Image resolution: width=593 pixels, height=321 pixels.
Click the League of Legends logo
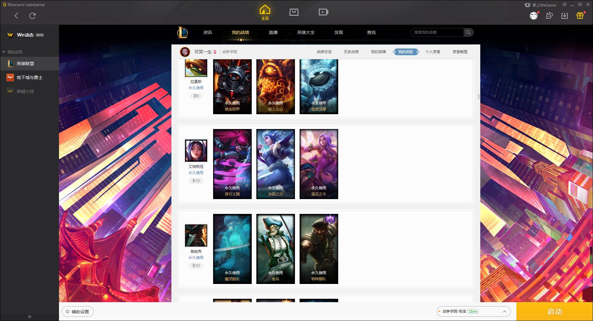(183, 32)
